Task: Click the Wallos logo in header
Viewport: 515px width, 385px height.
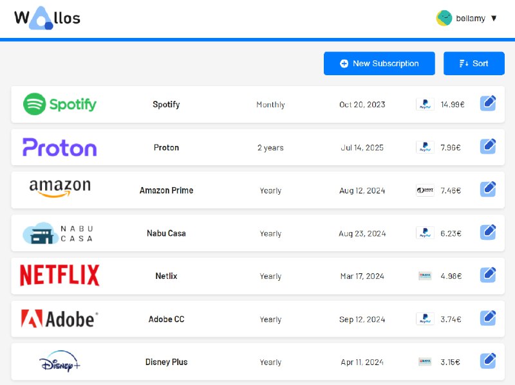Action: pos(47,18)
